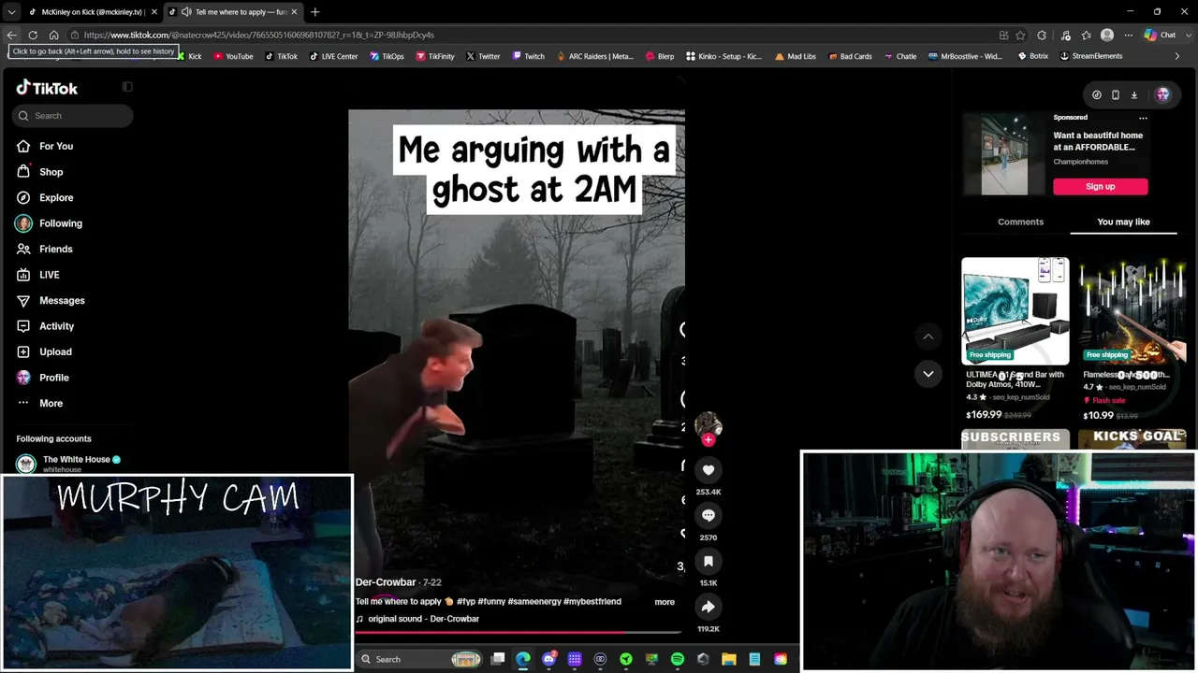Like the ghost argument video
1198x673 pixels.
709,470
